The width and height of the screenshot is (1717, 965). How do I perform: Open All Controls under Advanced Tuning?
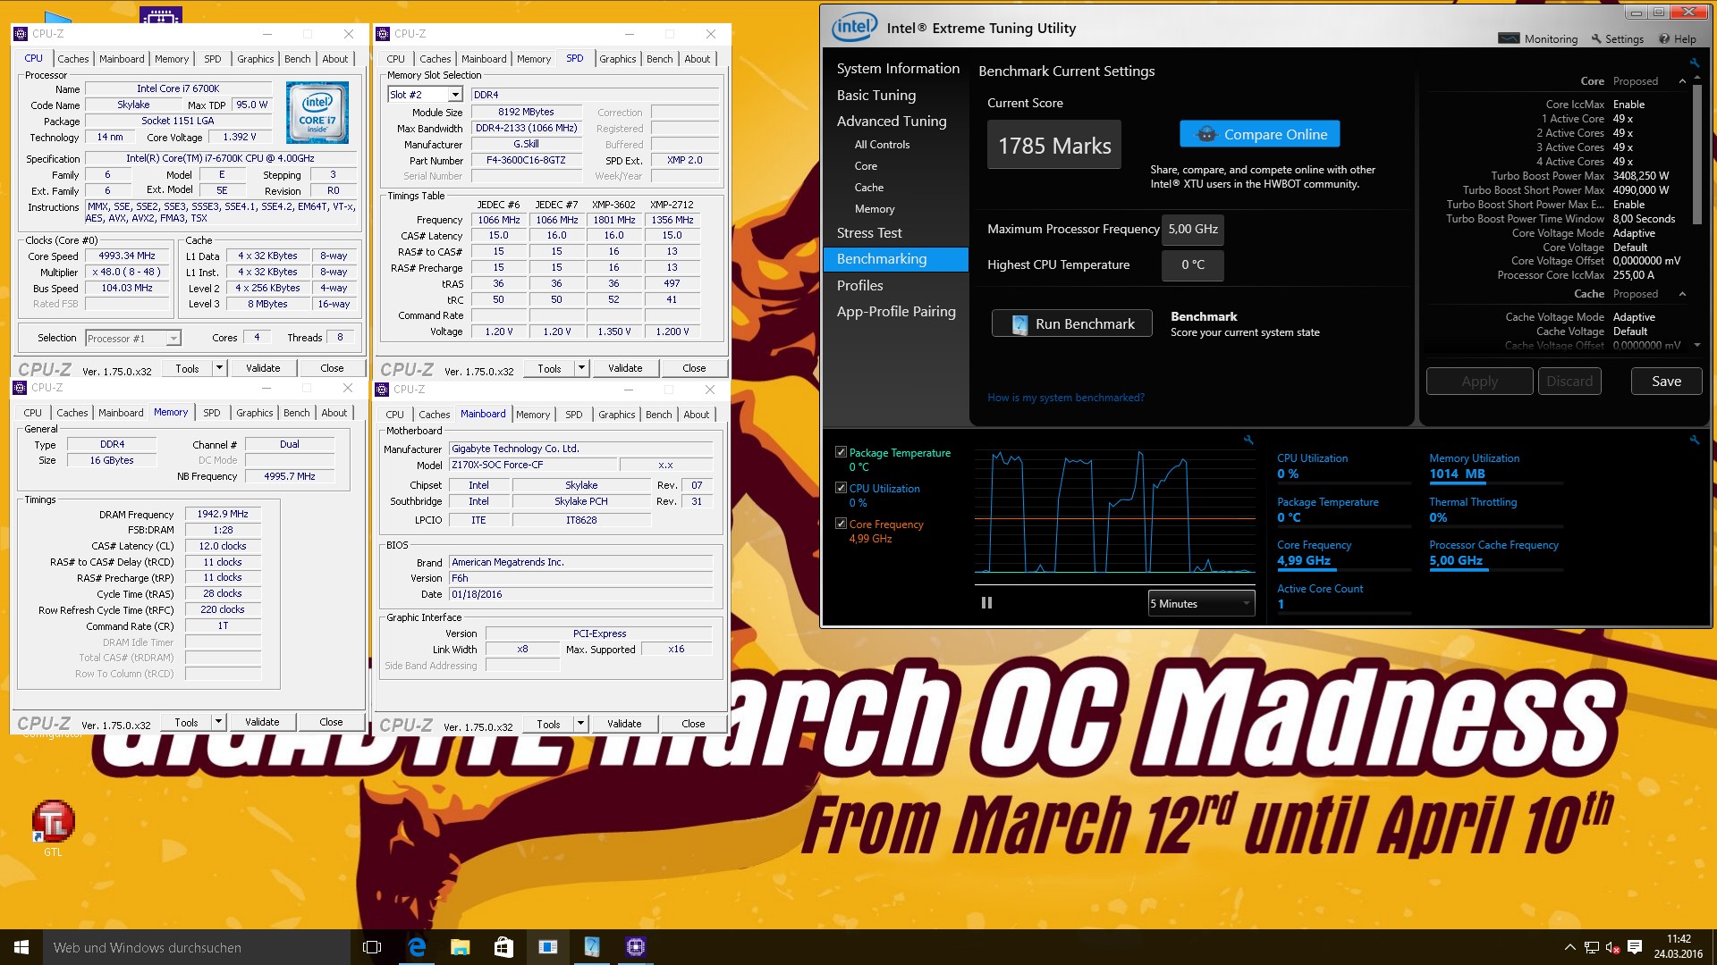(882, 145)
